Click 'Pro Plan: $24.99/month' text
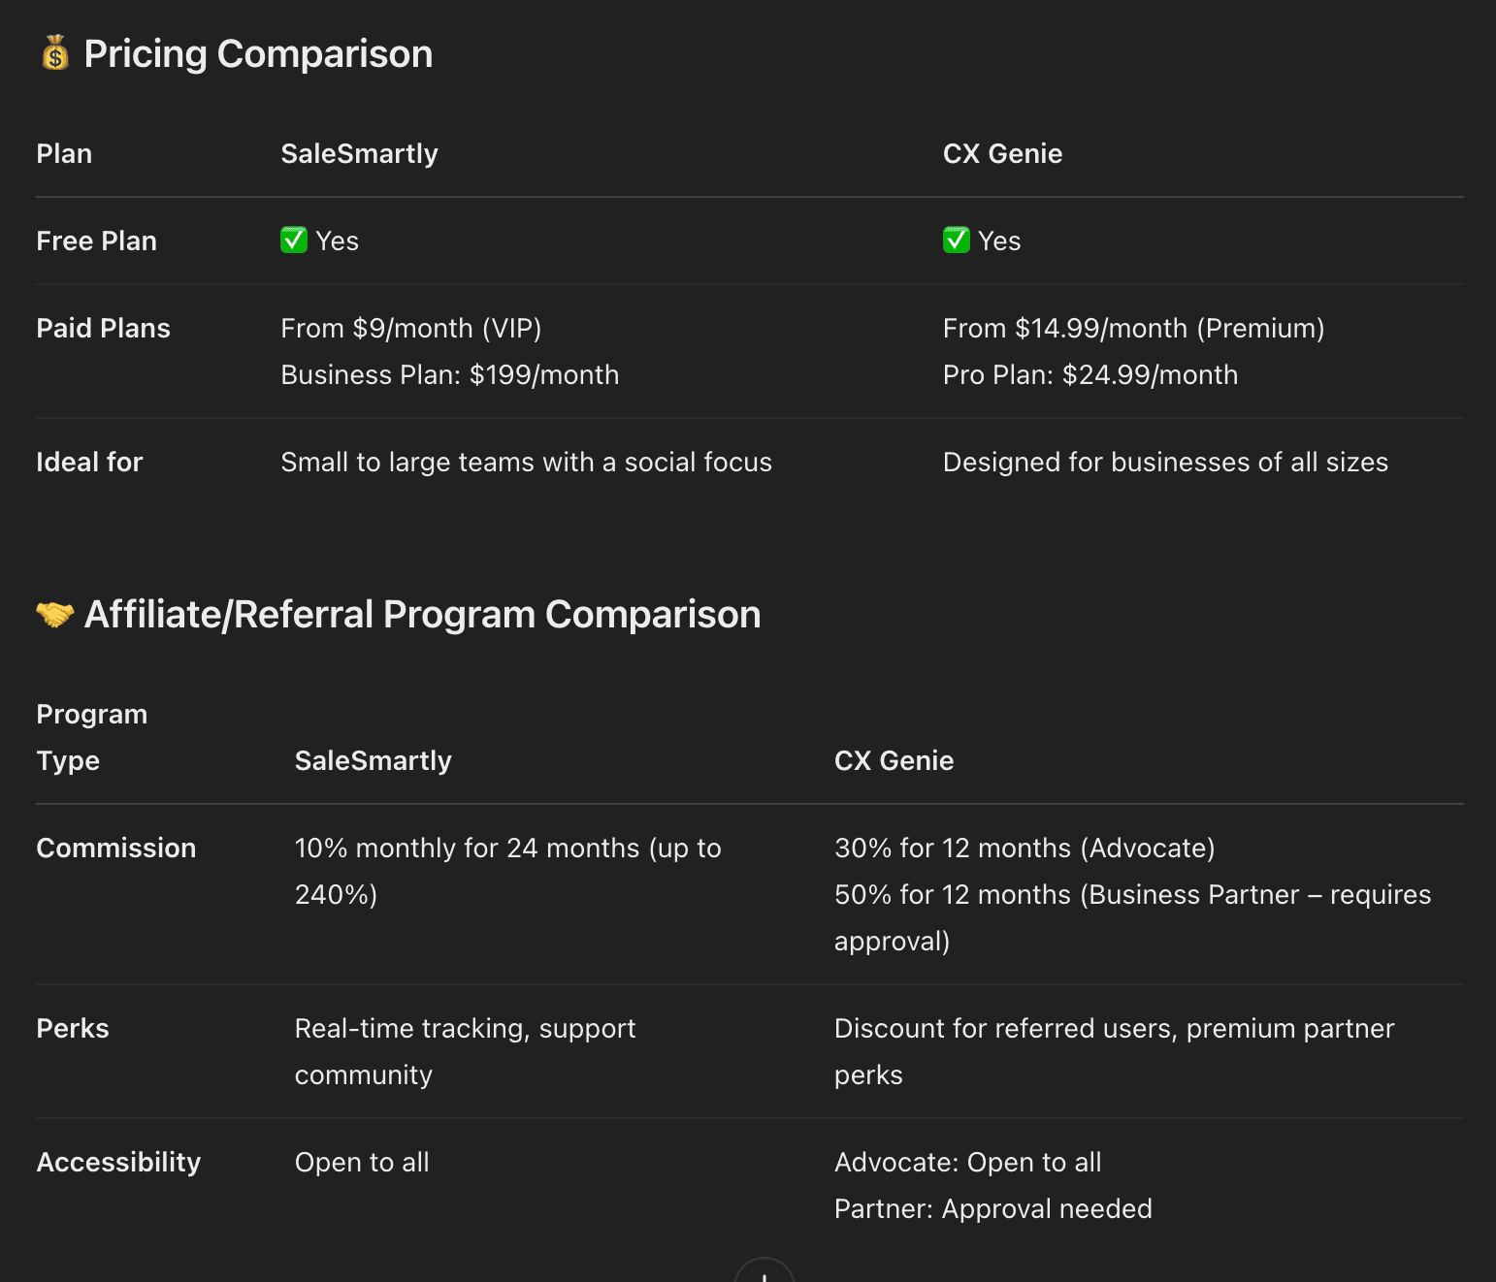 [1090, 374]
